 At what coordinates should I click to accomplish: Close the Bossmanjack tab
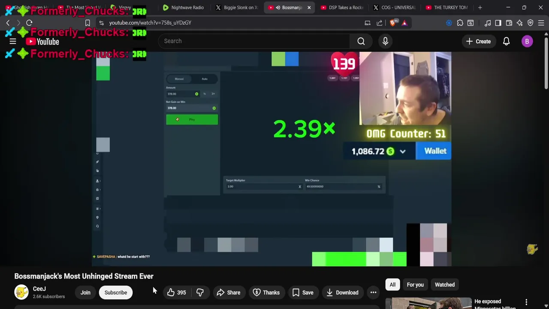point(309,7)
